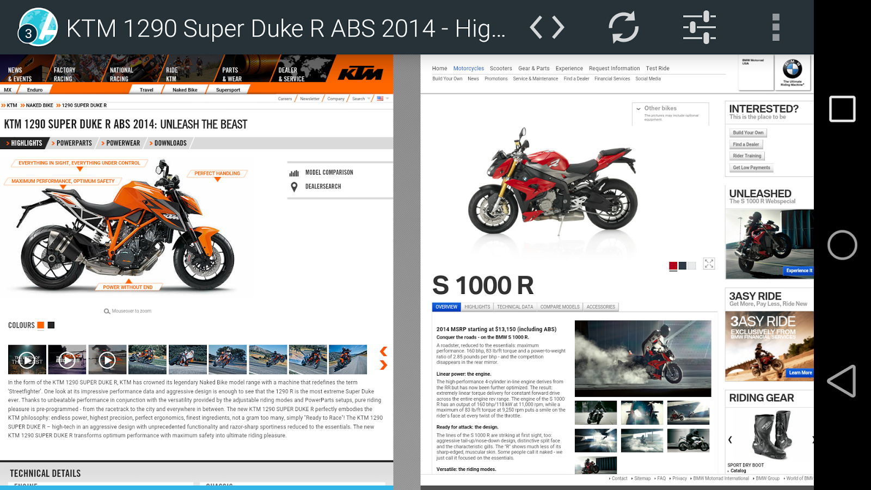
Task: Select the black color swatch under COLOURS
Action: point(50,325)
